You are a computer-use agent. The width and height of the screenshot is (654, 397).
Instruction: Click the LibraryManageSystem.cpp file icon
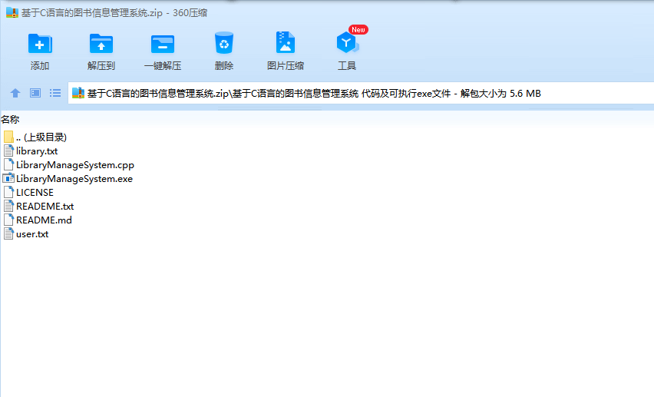pos(8,164)
